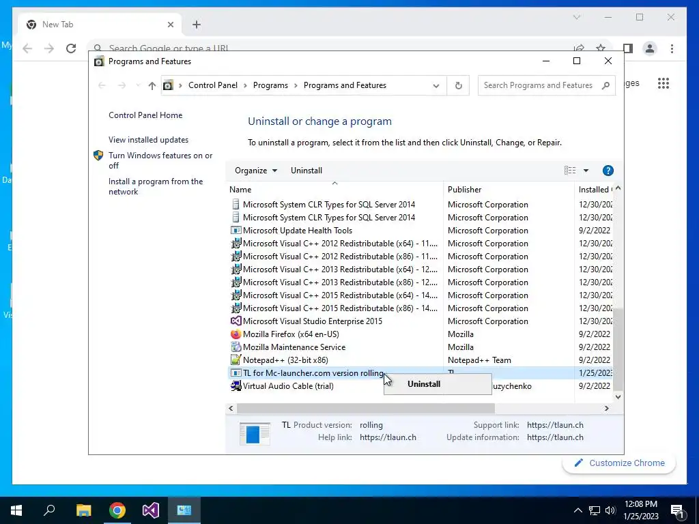Open View installed updates link
Viewport: 699px width, 524px height.
[148, 140]
